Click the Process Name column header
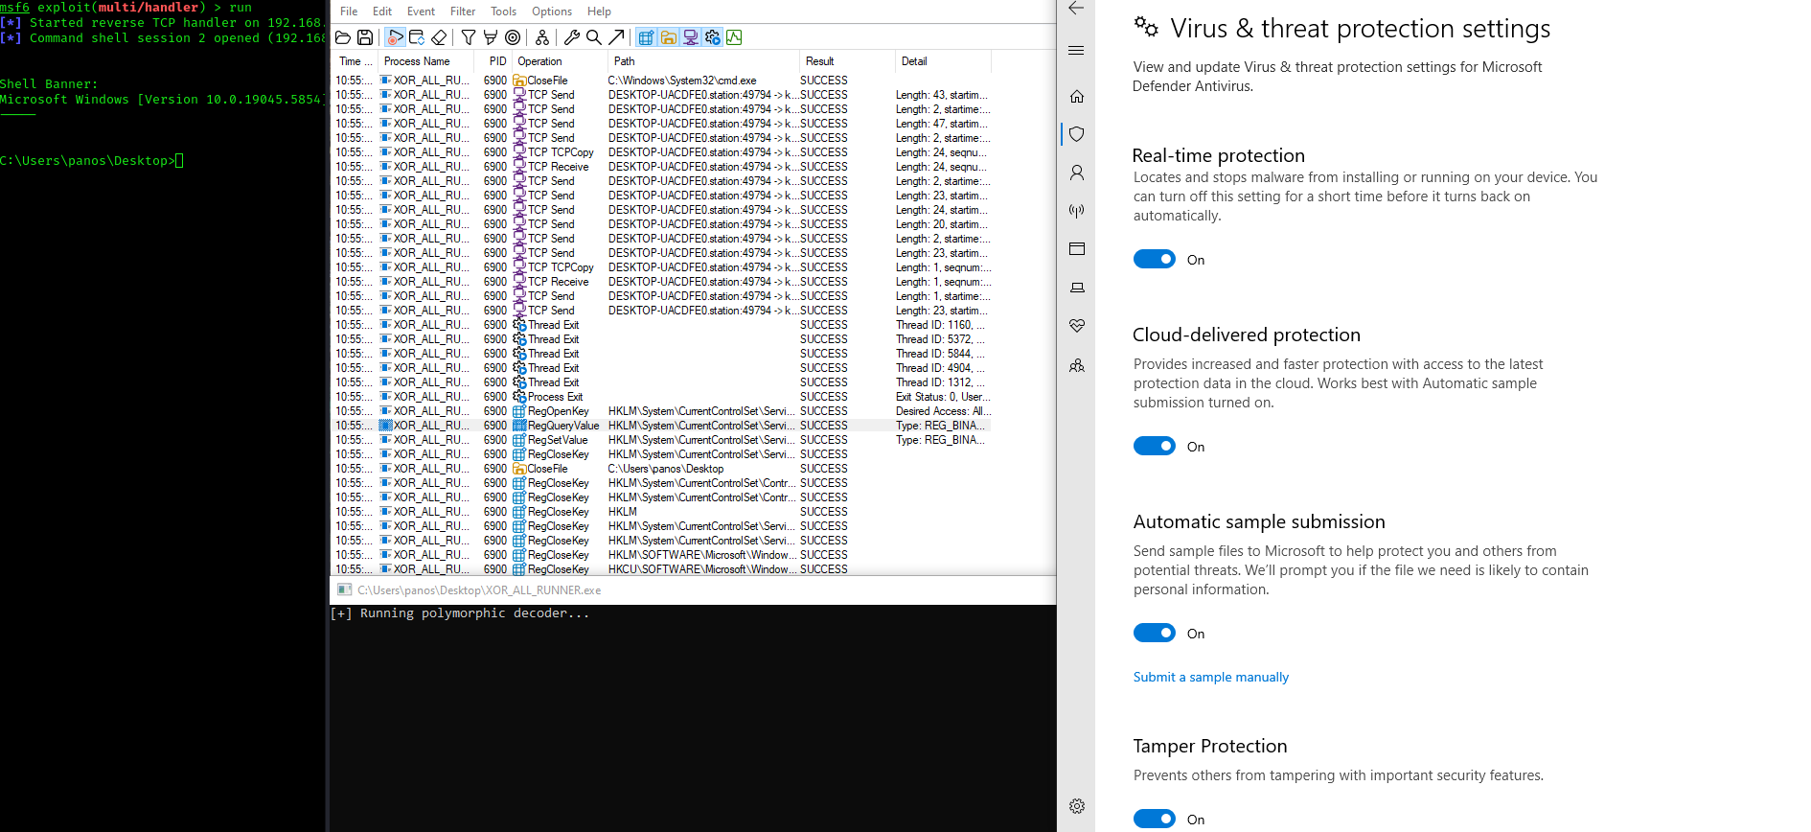 [x=424, y=61]
